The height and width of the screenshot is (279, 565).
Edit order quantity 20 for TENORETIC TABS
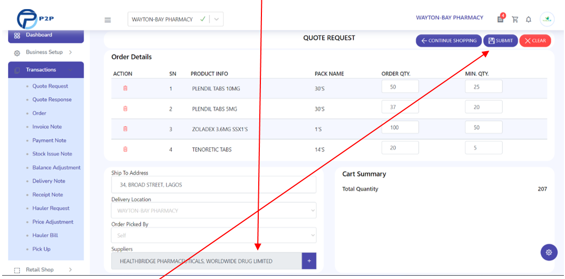[x=400, y=148]
